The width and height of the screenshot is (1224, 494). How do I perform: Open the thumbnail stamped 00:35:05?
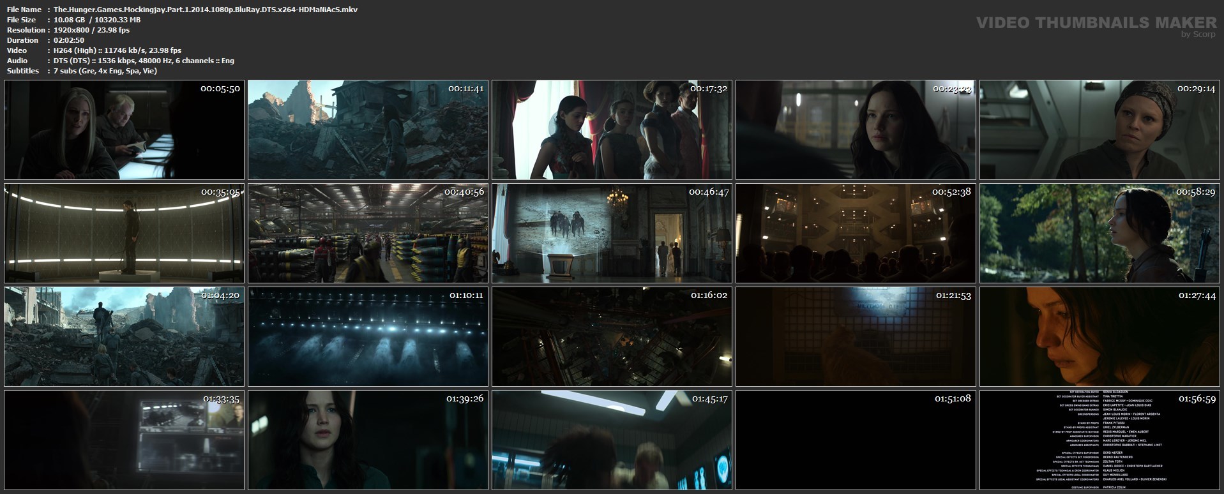point(124,233)
